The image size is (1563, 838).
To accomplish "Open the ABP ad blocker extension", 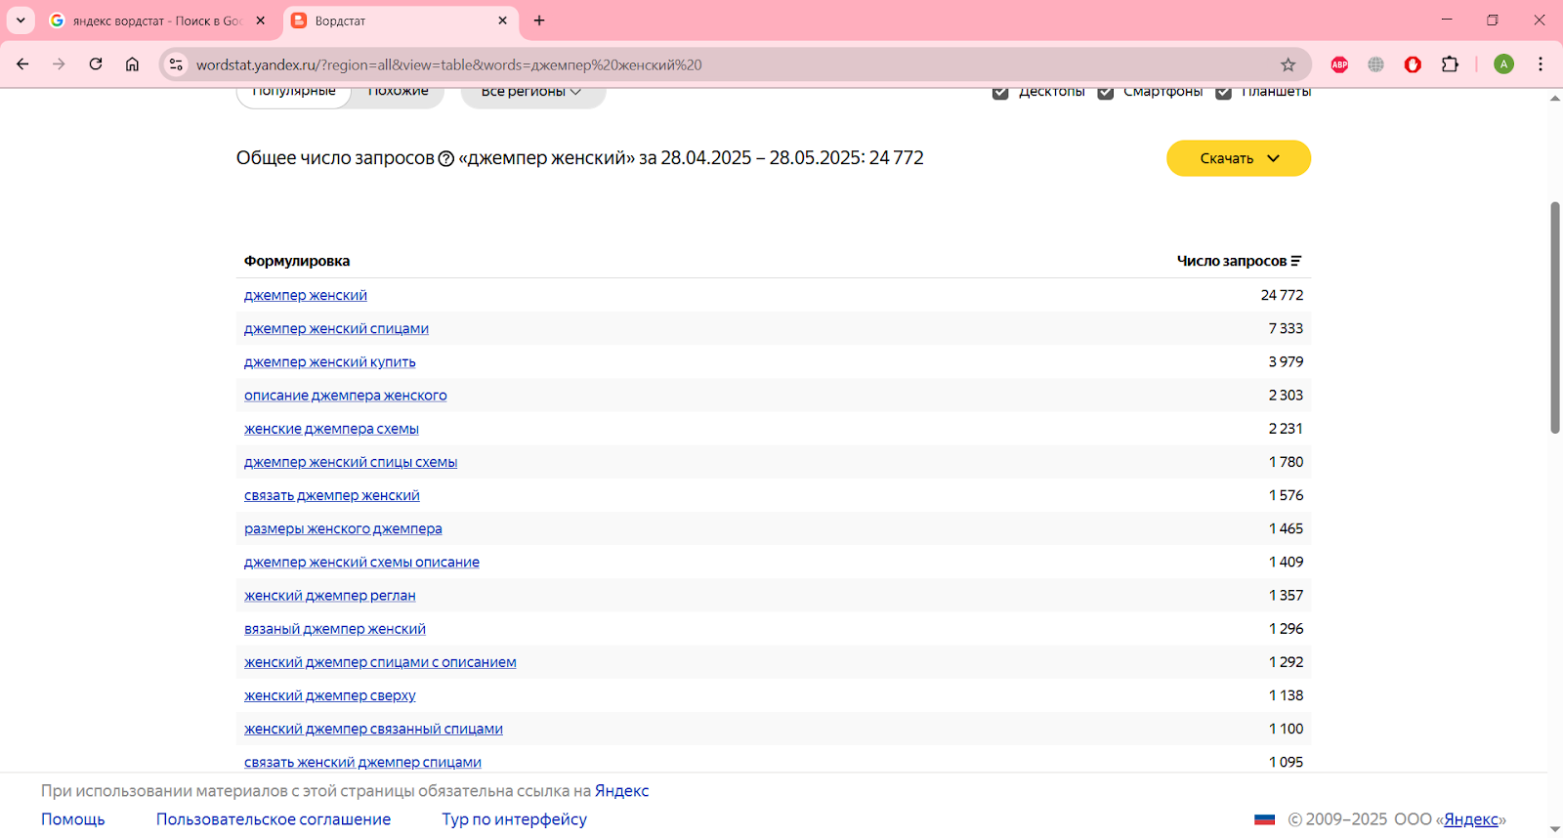I will 1339,64.
